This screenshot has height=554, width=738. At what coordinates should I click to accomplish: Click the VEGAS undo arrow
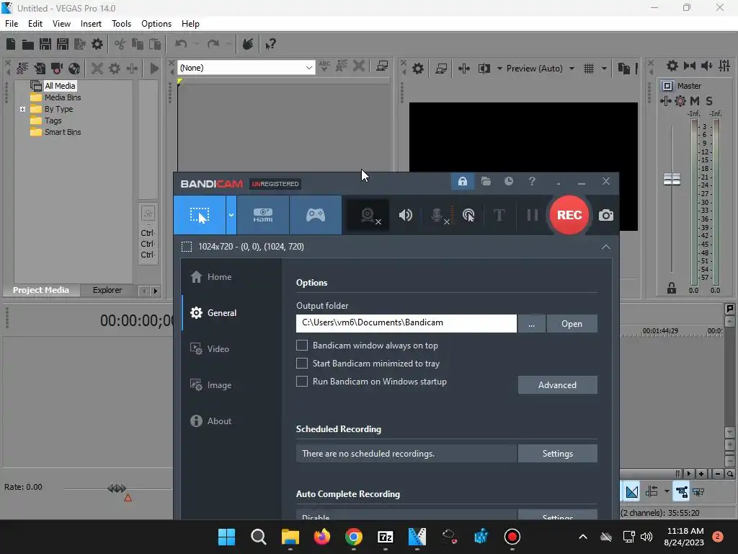(x=181, y=44)
